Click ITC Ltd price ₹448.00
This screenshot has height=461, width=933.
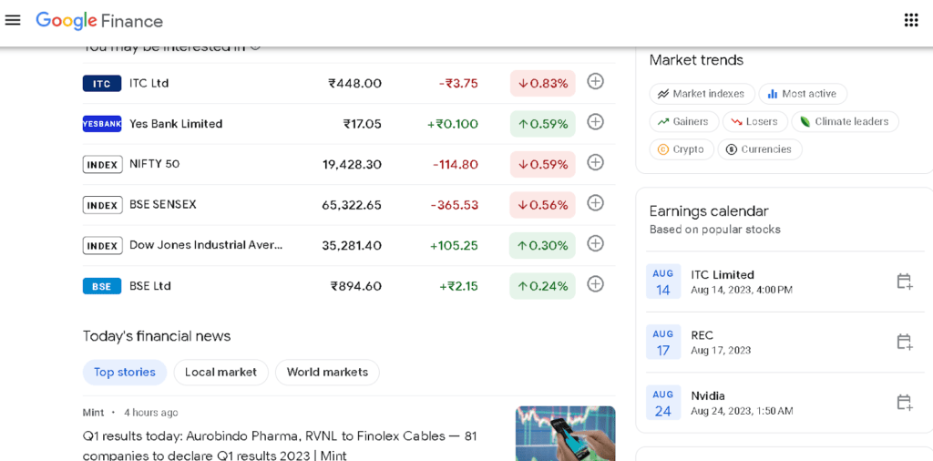(355, 84)
